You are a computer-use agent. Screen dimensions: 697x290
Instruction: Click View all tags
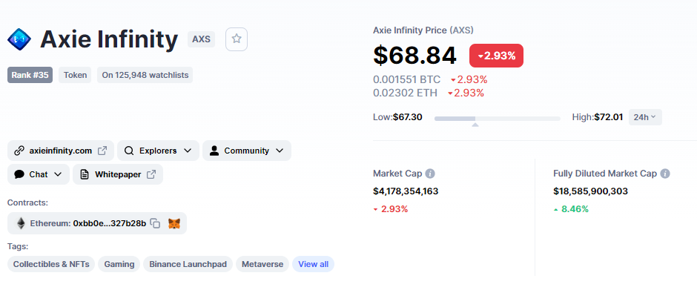[x=313, y=264]
